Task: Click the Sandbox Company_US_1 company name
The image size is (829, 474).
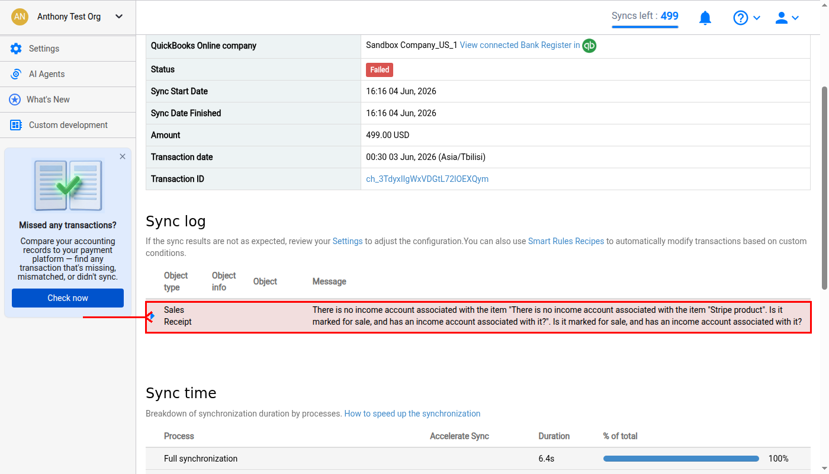Action: point(412,45)
